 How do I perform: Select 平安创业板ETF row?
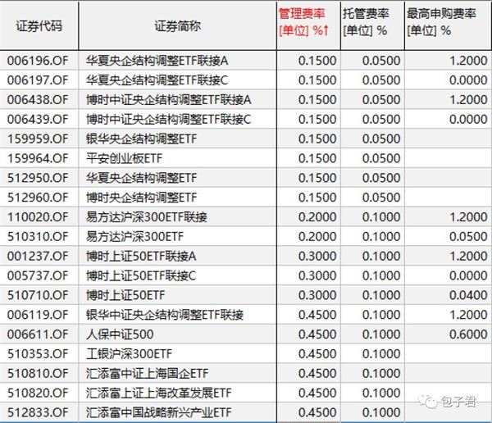pyautogui.click(x=246, y=158)
